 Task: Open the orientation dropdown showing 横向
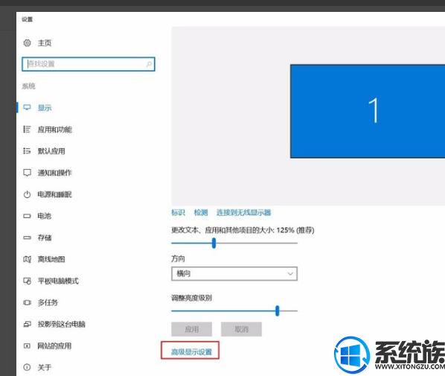tap(234, 274)
